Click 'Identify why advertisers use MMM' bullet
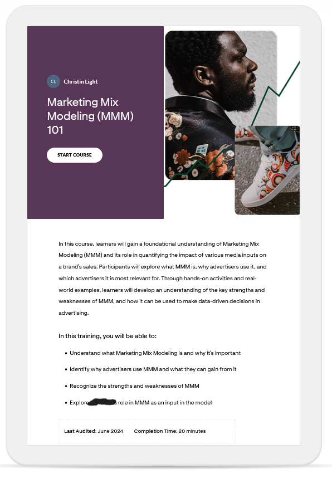 153,369
